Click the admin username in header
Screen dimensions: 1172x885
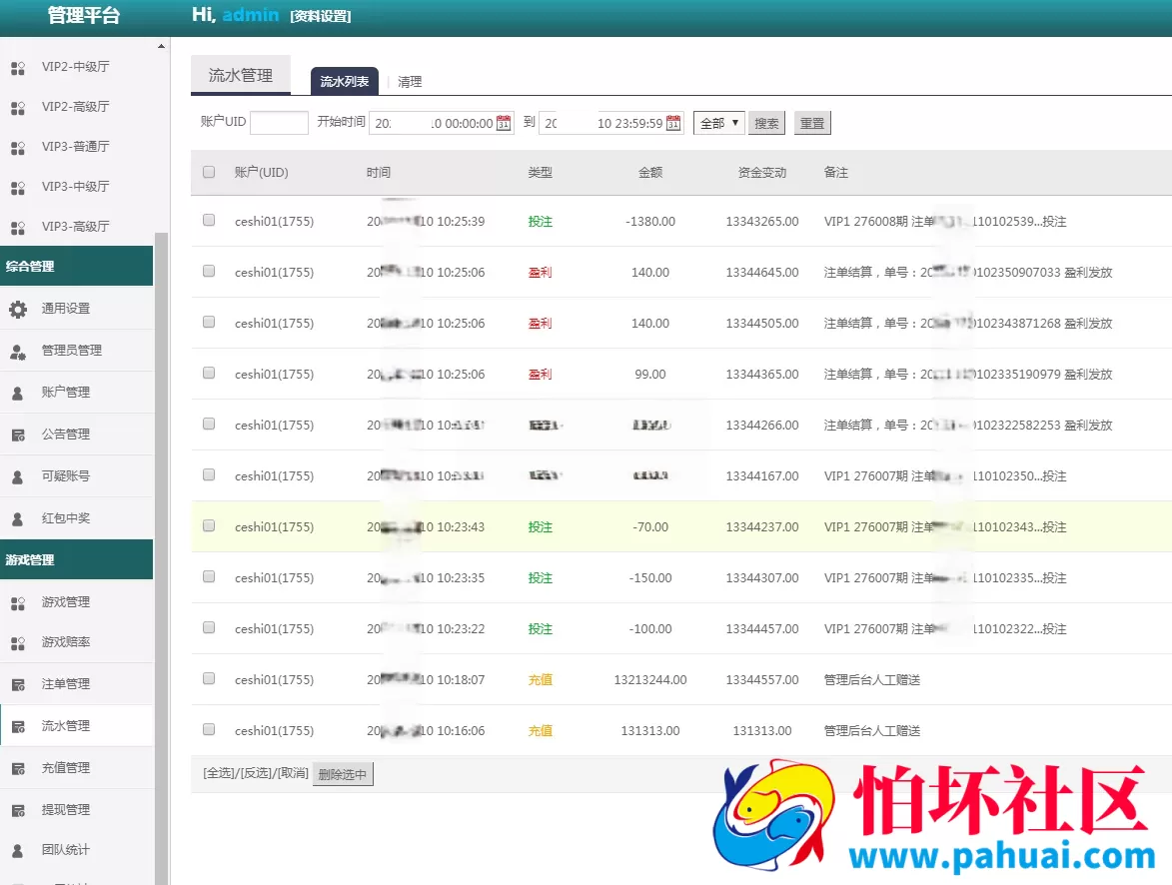[x=251, y=15]
